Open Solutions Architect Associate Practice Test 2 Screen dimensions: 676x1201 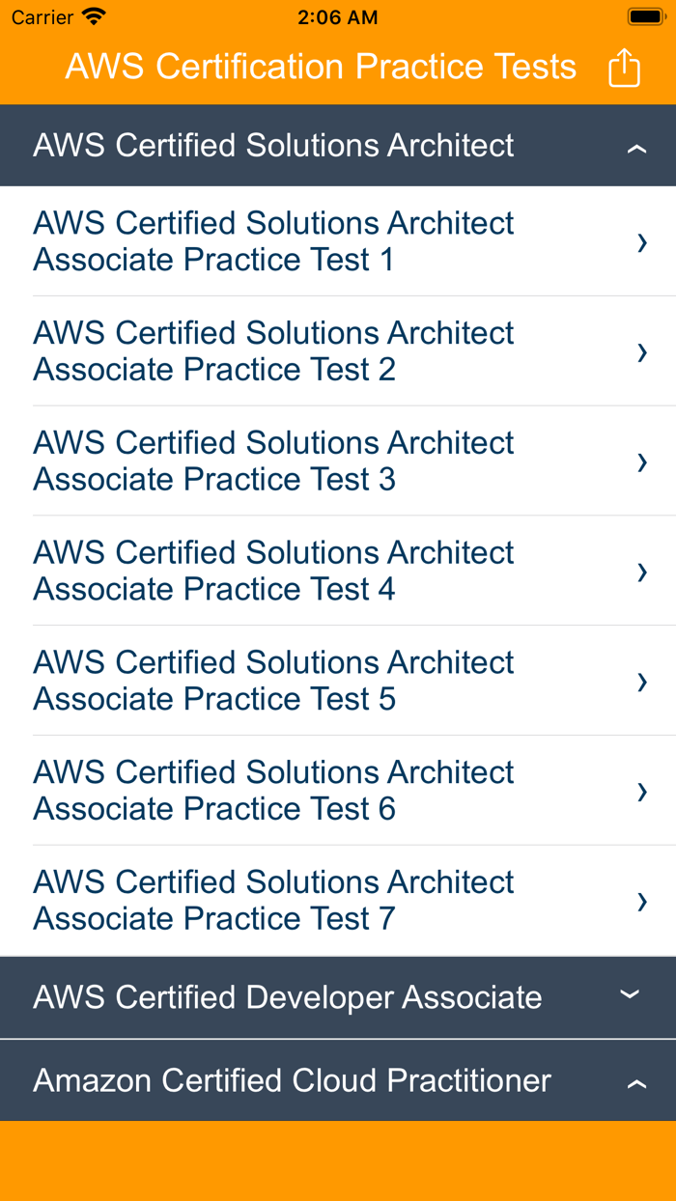(x=273, y=351)
